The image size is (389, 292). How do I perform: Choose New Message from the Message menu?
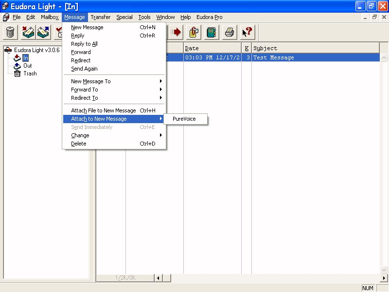[114, 27]
